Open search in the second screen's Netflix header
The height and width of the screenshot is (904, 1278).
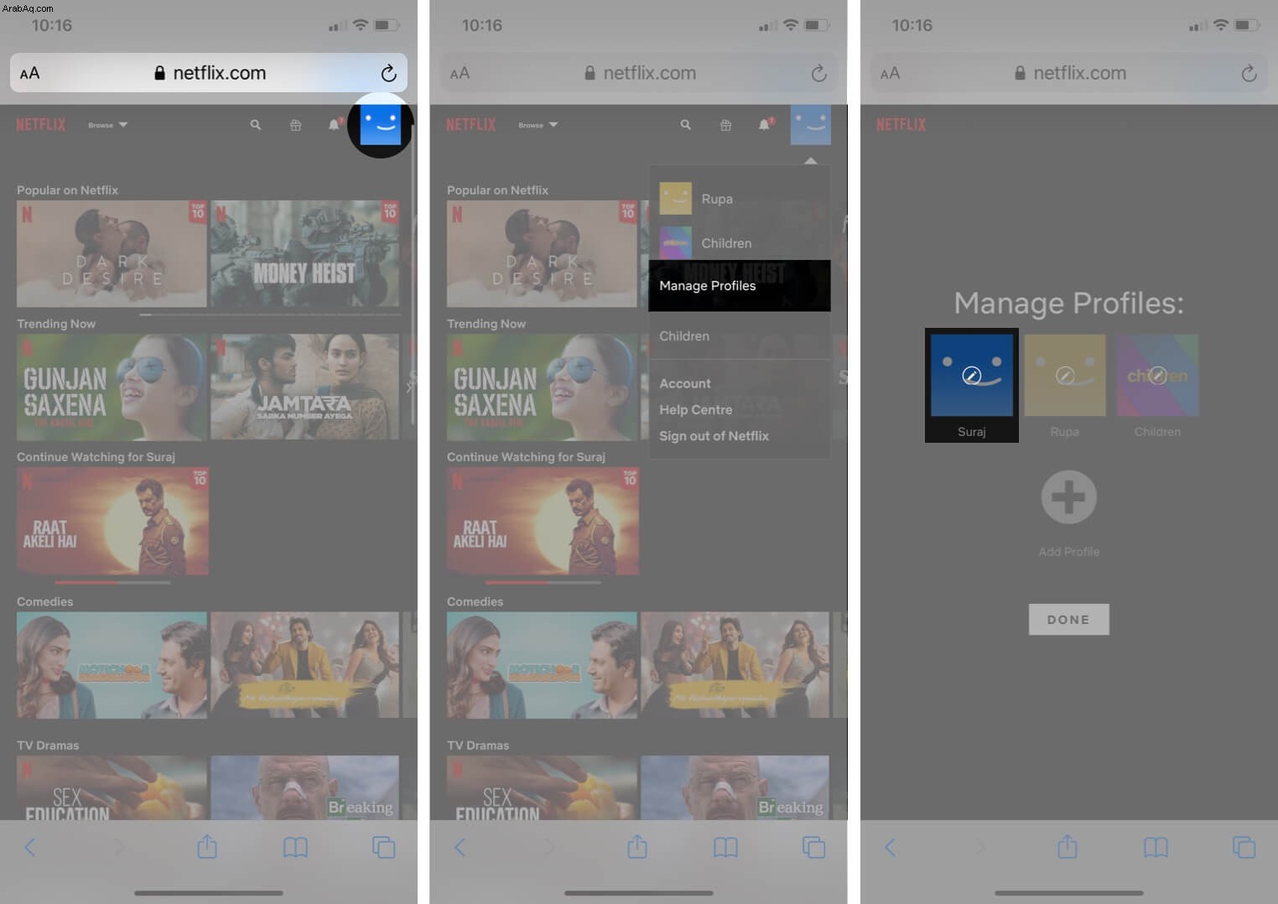(x=686, y=125)
